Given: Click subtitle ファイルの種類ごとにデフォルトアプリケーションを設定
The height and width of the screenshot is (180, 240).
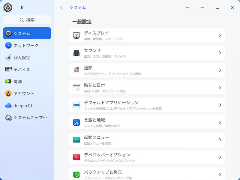Looking at the screenshot, I should pos(123,109).
